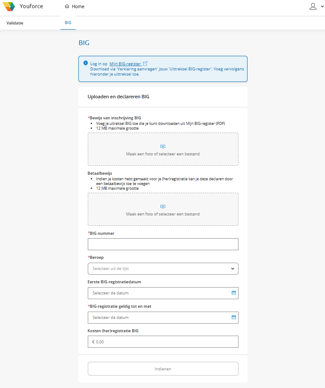325x388 pixels.
Task: Click the blue info icon in the banner
Action: click(86, 63)
